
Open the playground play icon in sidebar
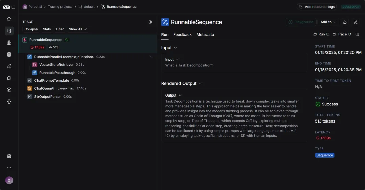point(9,90)
